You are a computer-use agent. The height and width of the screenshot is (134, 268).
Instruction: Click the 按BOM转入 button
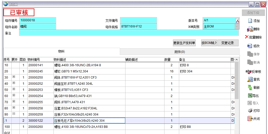click(x=209, y=43)
